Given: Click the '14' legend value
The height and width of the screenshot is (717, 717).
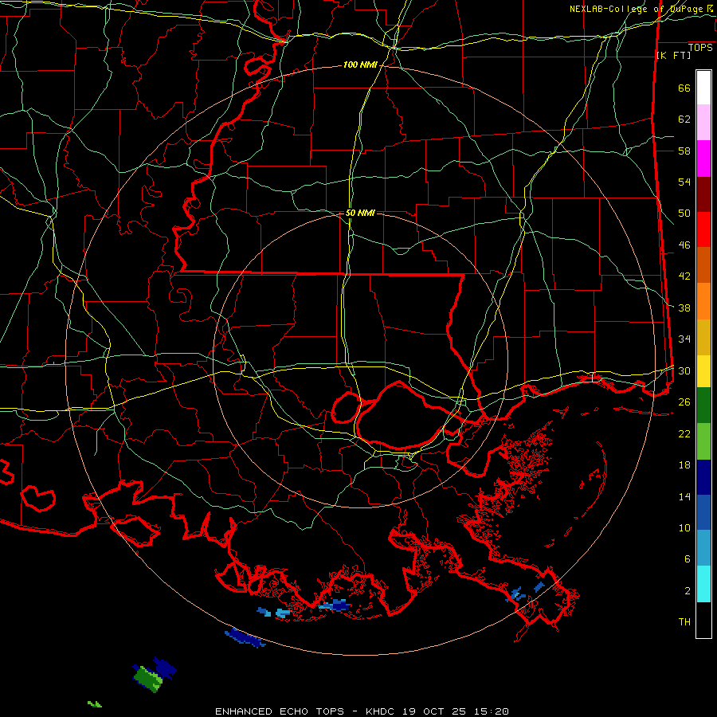Looking at the screenshot, I should pyautogui.click(x=684, y=496).
